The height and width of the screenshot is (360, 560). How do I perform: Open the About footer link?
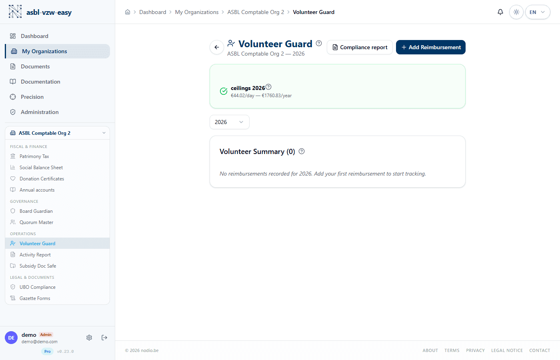(430, 350)
